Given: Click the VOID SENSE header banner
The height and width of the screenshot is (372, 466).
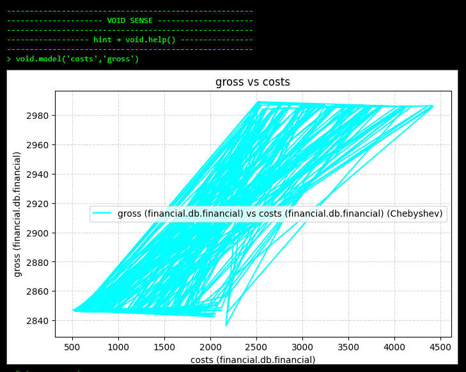Looking at the screenshot, I should pos(130,20).
